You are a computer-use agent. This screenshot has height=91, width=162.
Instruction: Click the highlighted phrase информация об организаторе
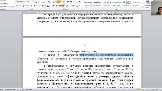[x=106, y=55]
